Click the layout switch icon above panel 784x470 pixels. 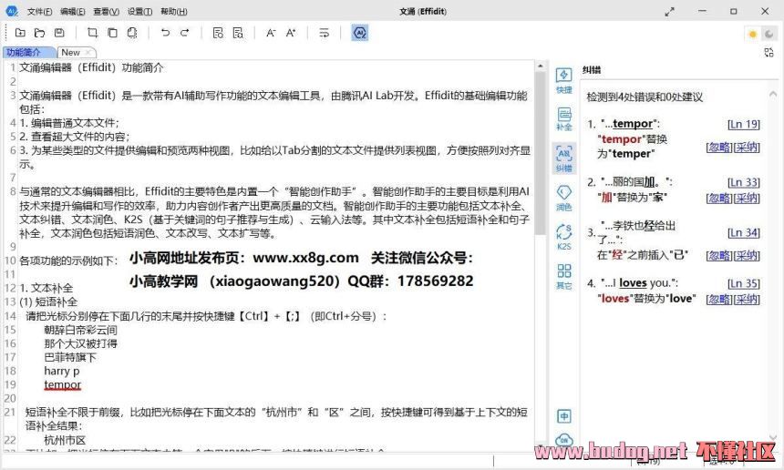(x=769, y=52)
